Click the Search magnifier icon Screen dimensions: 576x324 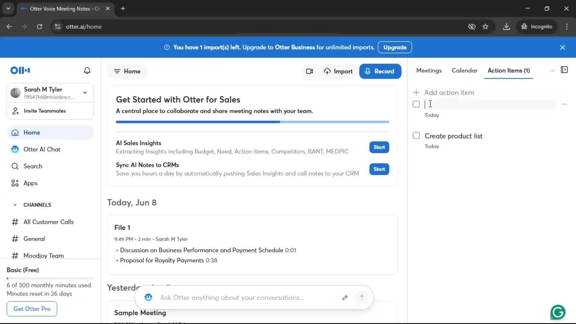tap(15, 166)
